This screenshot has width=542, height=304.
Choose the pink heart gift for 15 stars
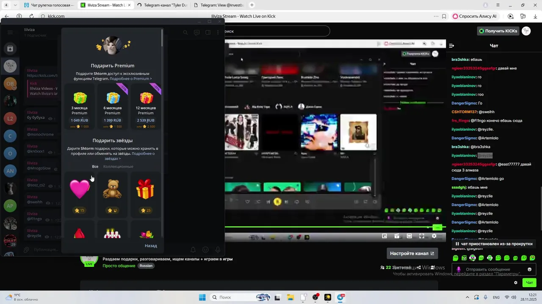[80, 195]
